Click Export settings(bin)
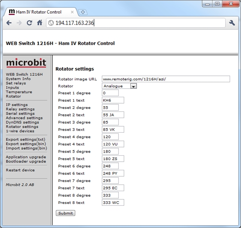The height and width of the screenshot is (228, 241). click(26, 144)
